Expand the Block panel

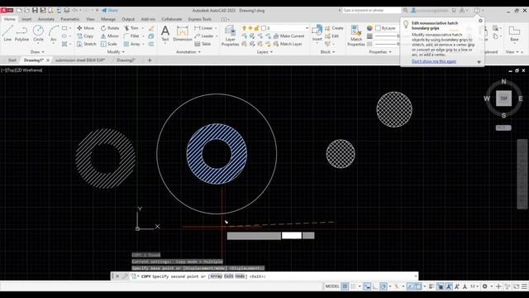[327, 52]
